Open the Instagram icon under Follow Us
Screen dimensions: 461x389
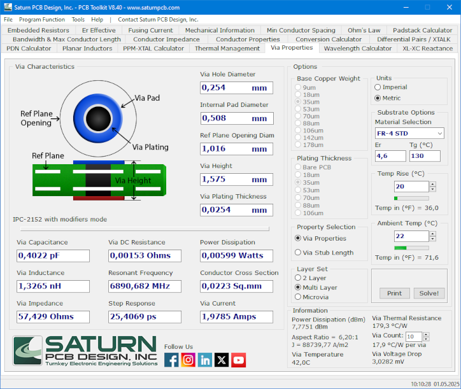(188, 360)
